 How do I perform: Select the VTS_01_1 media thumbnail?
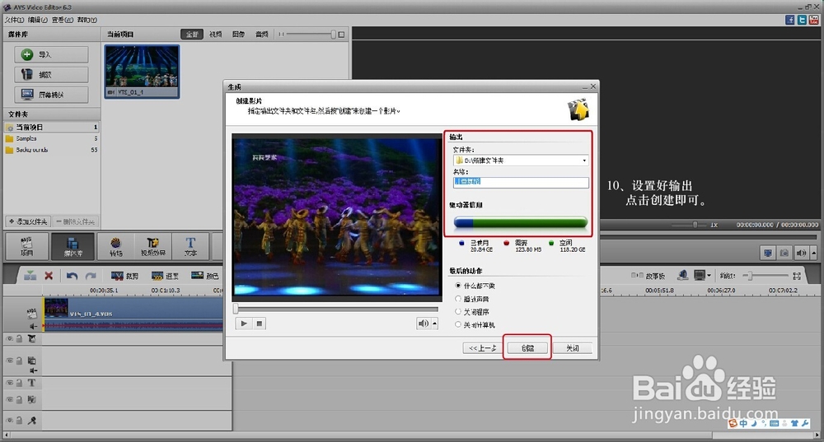[142, 72]
